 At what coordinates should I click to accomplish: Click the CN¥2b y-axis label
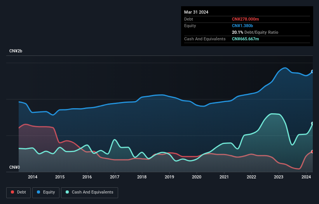(x=16, y=51)
